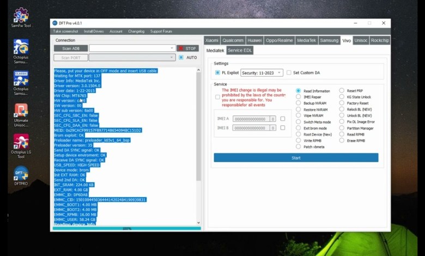Select the Exit brom mode option
Image resolution: width=425 pixels, height=256 pixels.
pos(299,128)
